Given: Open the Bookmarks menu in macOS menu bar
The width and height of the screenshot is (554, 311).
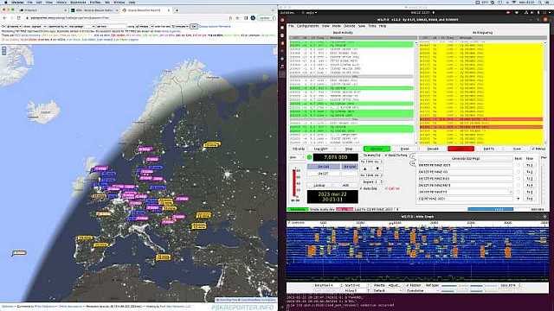Looking at the screenshot, I should [x=78, y=2].
